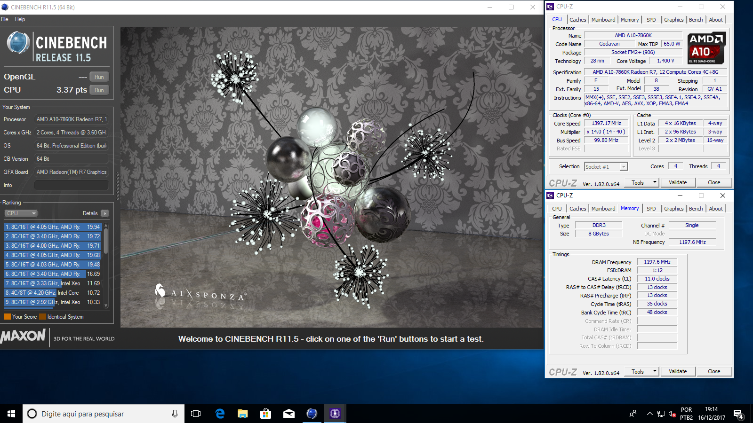The width and height of the screenshot is (753, 423).
Task: Open Mainboard tab in upper CPU-Z window
Action: pyautogui.click(x=603, y=20)
